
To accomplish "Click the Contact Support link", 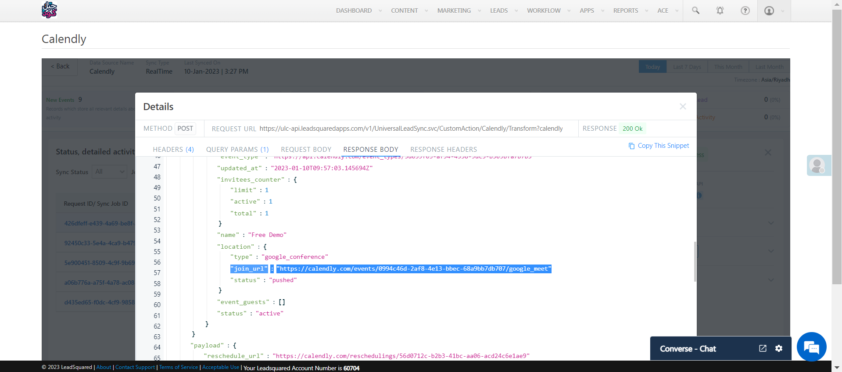I will (x=135, y=367).
